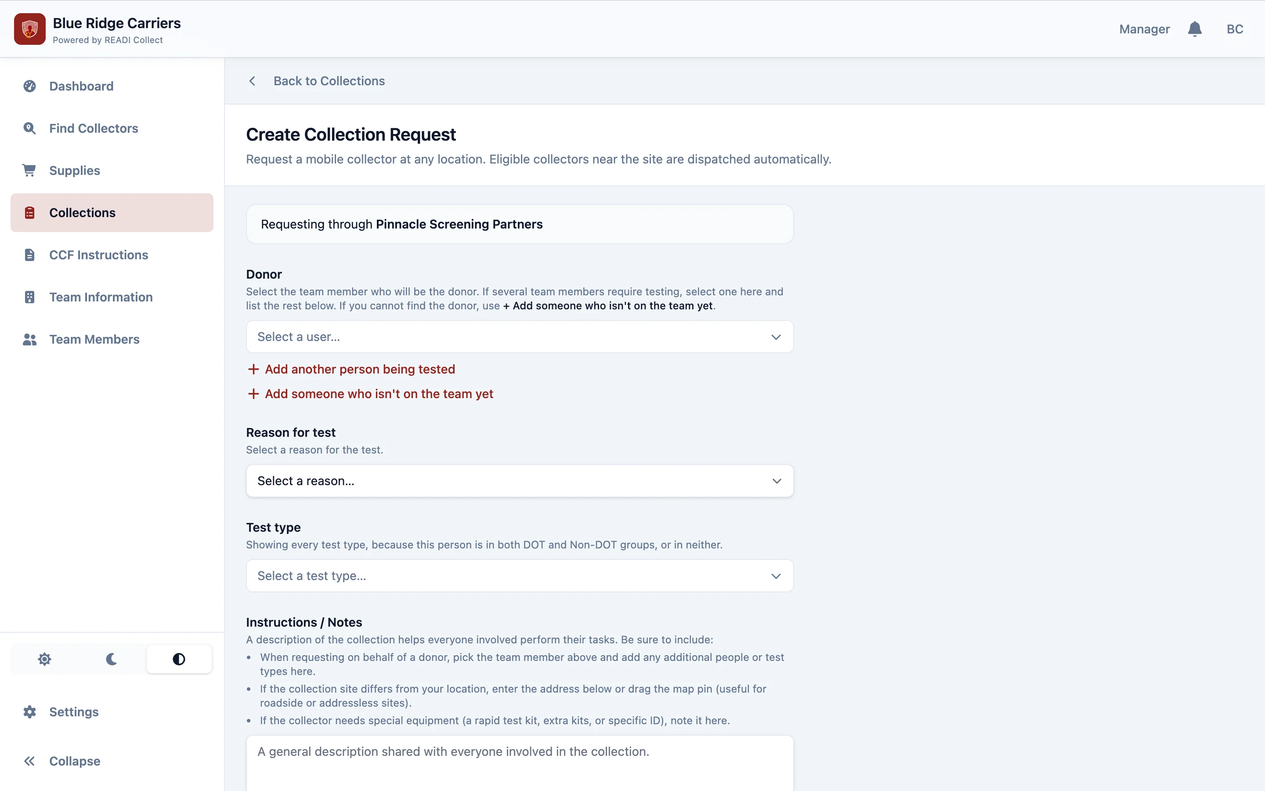Click the plus icon beside Add someone not on team
This screenshot has height=791, width=1265.
click(x=253, y=394)
